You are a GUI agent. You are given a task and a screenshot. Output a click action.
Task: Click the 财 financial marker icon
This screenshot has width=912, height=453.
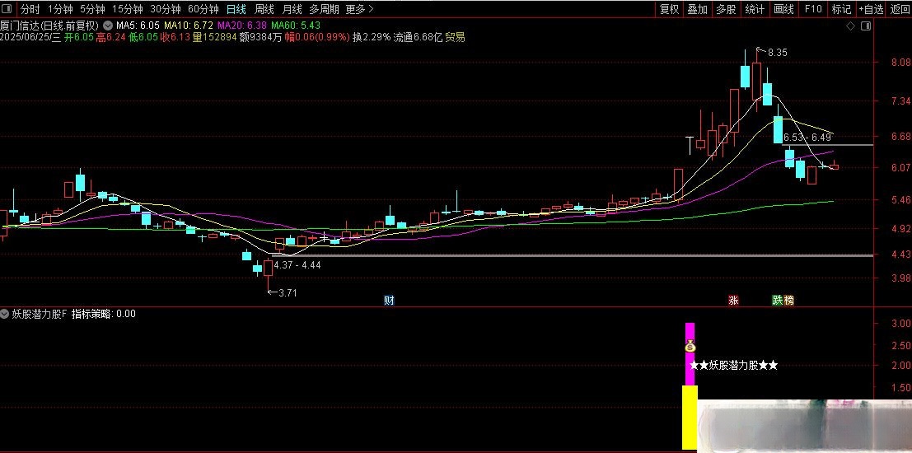[389, 301]
